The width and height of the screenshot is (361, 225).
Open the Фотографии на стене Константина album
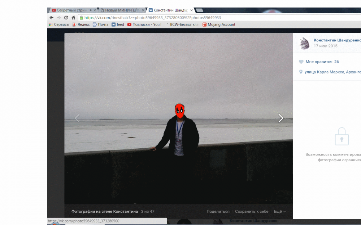click(x=105, y=211)
